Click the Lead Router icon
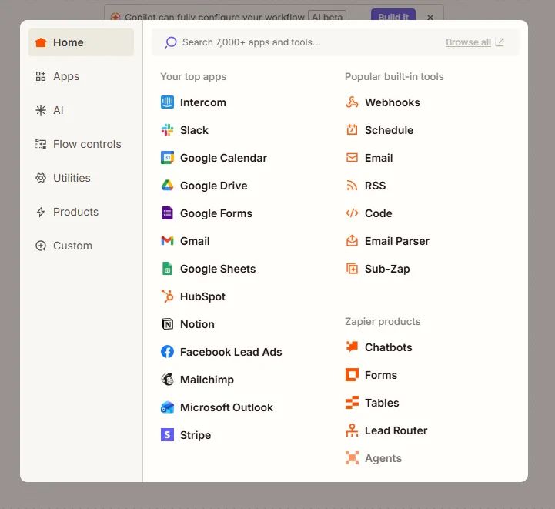Image resolution: width=555 pixels, height=509 pixels. pos(352,430)
